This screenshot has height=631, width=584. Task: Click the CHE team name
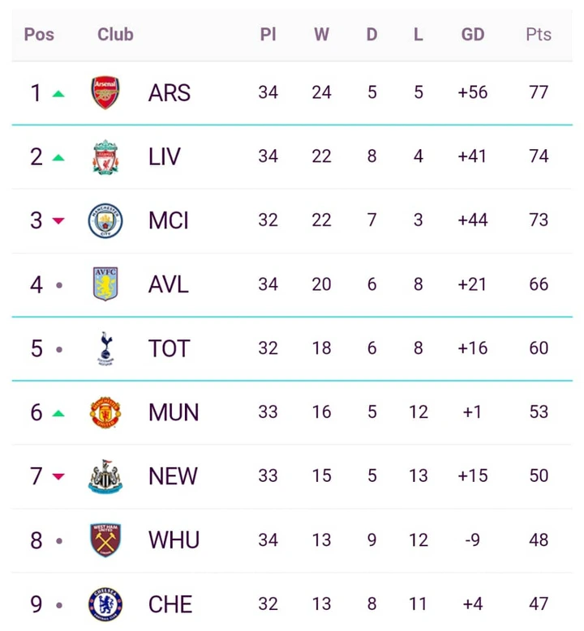[170, 604]
